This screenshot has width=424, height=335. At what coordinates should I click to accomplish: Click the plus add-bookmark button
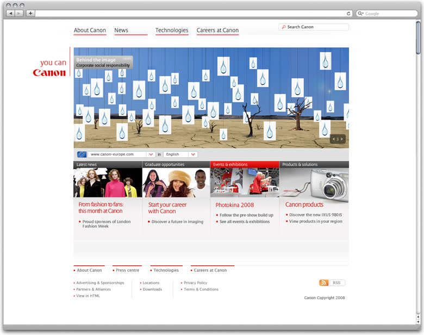point(30,13)
